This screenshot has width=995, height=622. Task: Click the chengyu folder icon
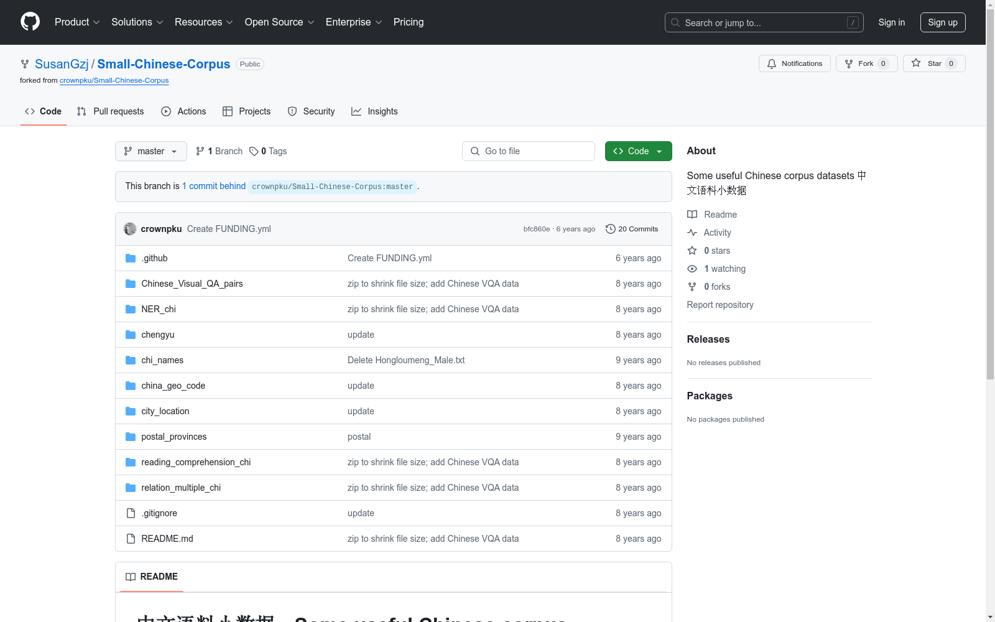[x=131, y=335]
